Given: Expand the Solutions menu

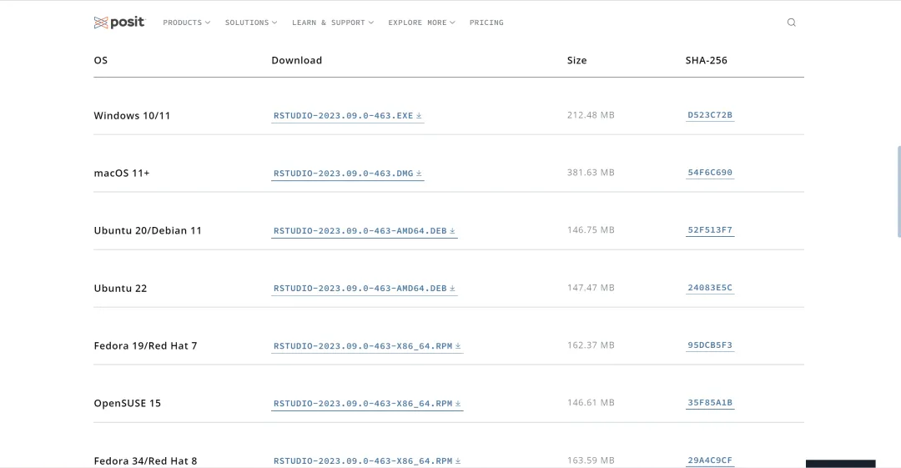Looking at the screenshot, I should point(251,23).
